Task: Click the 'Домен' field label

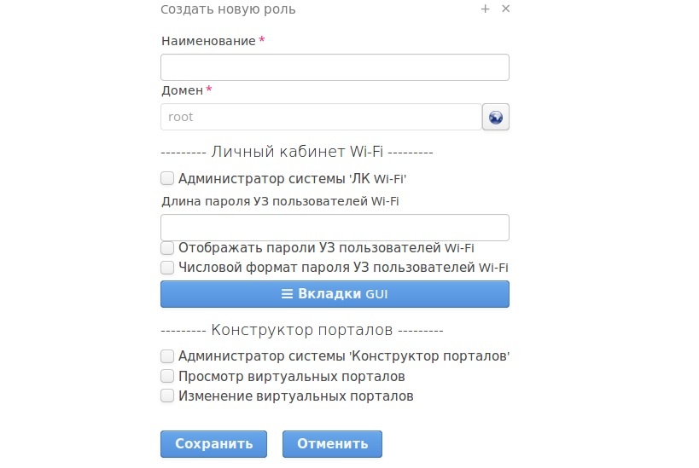Action: 183,90
